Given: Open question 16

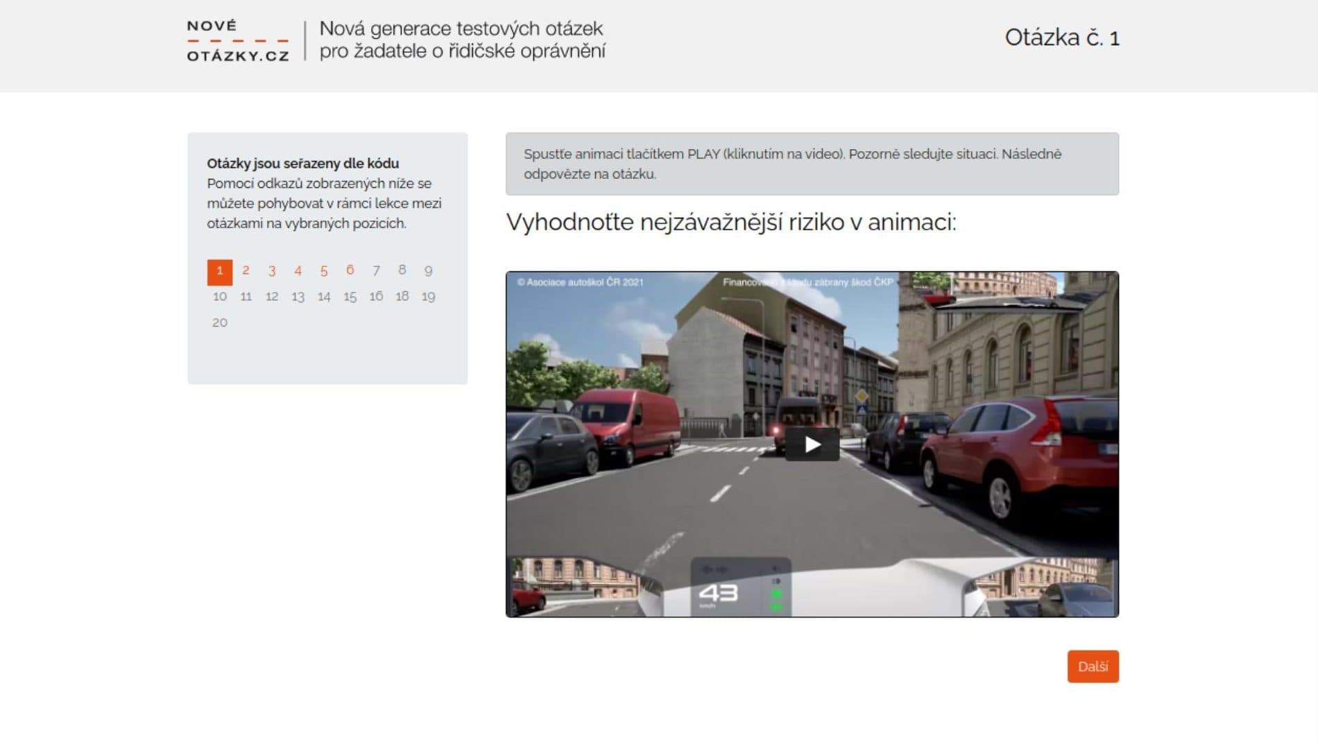Looking at the screenshot, I should click(x=375, y=296).
